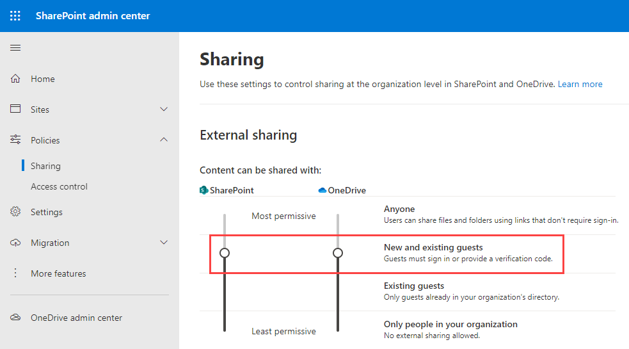The width and height of the screenshot is (629, 349).
Task: Click the 'Anyone' sharing level text
Action: coord(399,209)
